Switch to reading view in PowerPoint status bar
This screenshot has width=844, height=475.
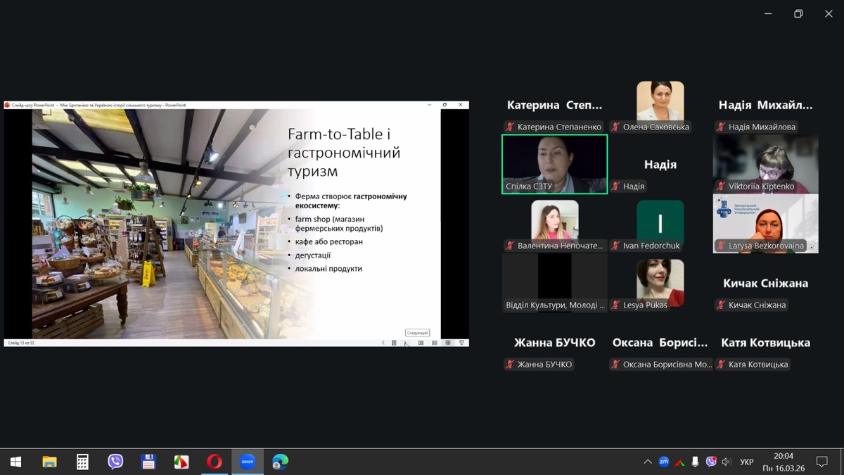tap(448, 343)
